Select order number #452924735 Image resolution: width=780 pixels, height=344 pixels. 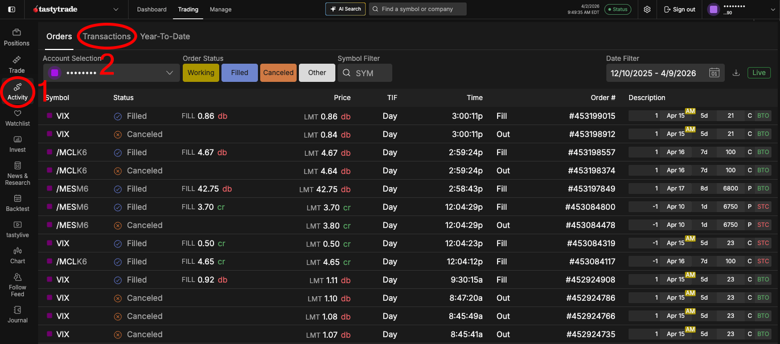click(590, 334)
